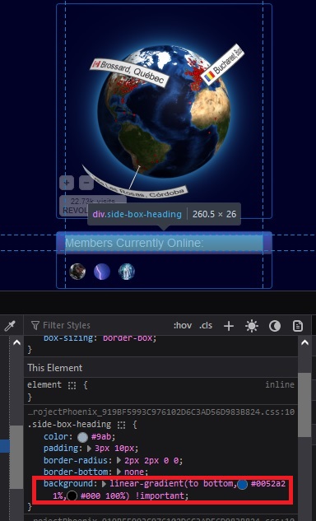Click the left pane scroll-up arrow
This screenshot has width=316, height=521.
click(x=17, y=342)
